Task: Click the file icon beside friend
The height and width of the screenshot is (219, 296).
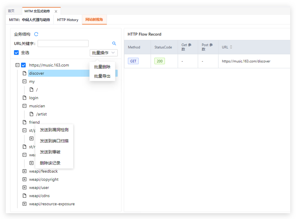Action: coord(25,122)
